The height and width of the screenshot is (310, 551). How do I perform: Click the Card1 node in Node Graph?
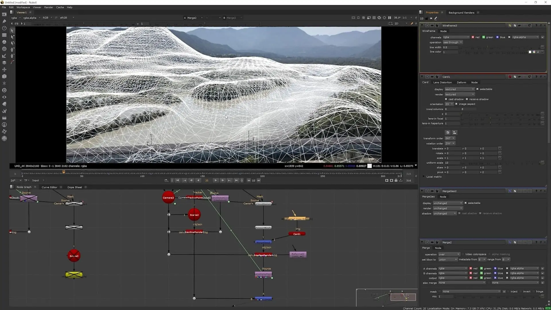pyautogui.click(x=297, y=234)
